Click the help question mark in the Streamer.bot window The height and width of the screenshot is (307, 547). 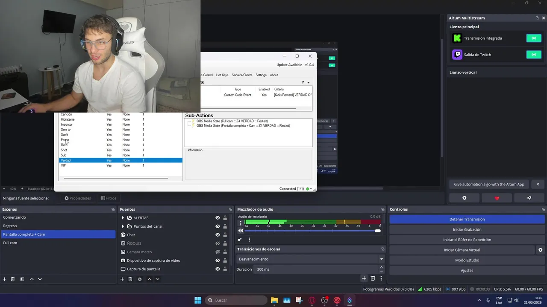point(303,82)
